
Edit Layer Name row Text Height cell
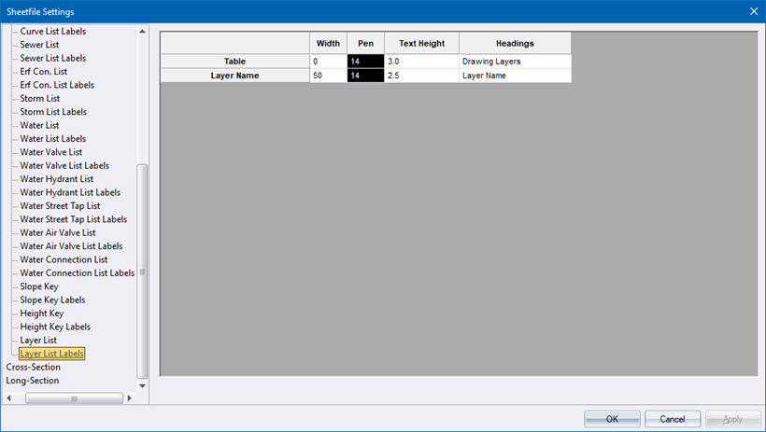tap(420, 76)
